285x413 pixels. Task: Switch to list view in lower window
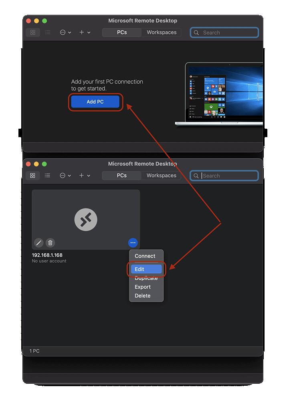click(47, 175)
